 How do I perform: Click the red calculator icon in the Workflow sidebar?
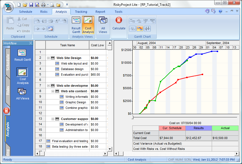pos(6,111)
